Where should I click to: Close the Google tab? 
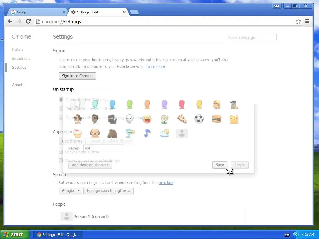64,12
